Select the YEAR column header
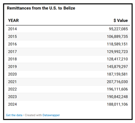 [x=13, y=20]
